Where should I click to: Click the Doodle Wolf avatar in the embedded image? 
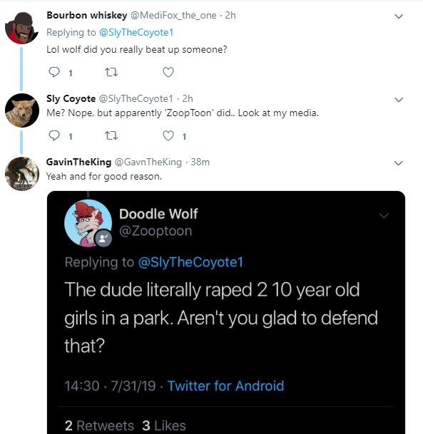88,223
